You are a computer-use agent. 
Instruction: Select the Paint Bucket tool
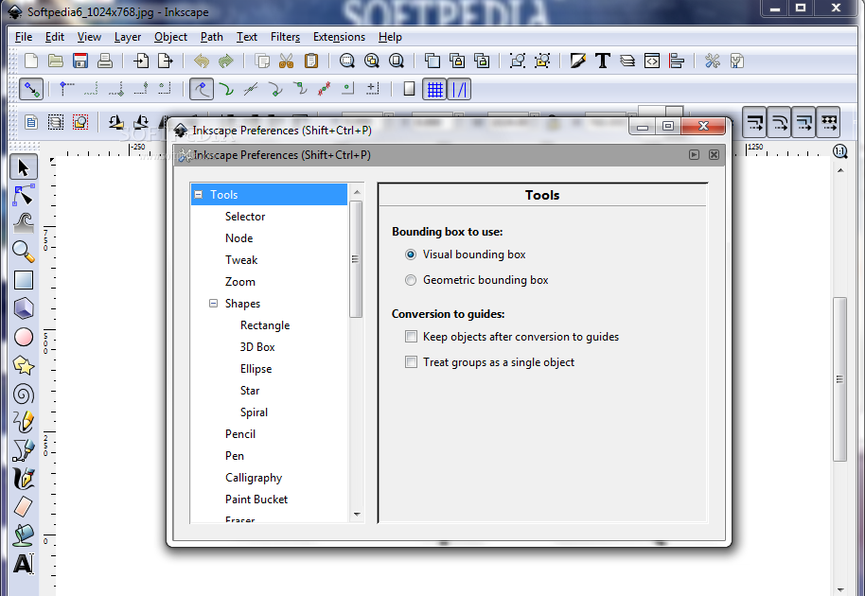coord(23,535)
